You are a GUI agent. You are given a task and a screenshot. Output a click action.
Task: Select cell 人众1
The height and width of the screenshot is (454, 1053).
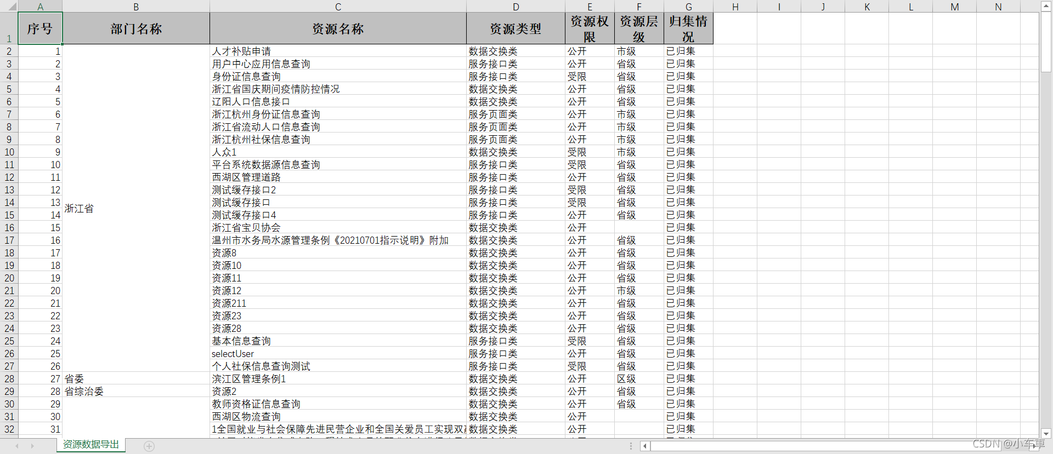[338, 152]
